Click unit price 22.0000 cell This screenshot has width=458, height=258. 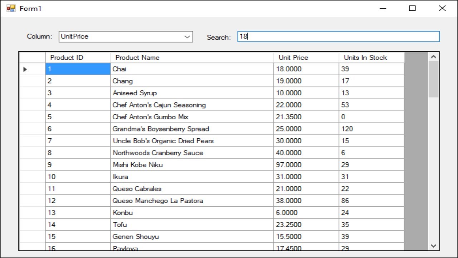coord(306,105)
